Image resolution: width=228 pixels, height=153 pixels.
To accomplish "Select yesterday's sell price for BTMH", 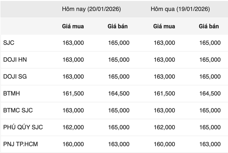I will tap(210, 94).
